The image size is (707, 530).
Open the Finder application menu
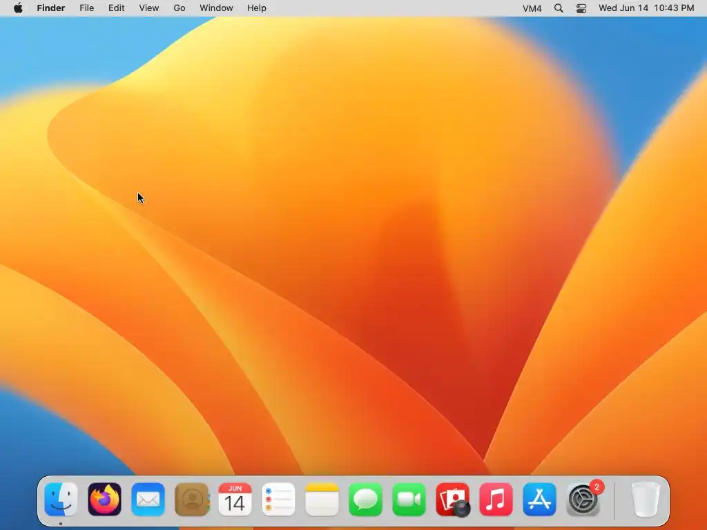pyautogui.click(x=51, y=8)
